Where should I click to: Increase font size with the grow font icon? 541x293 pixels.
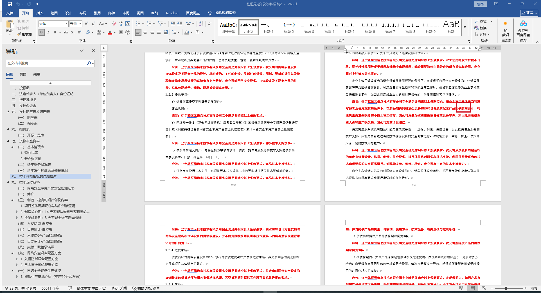pos(86,24)
